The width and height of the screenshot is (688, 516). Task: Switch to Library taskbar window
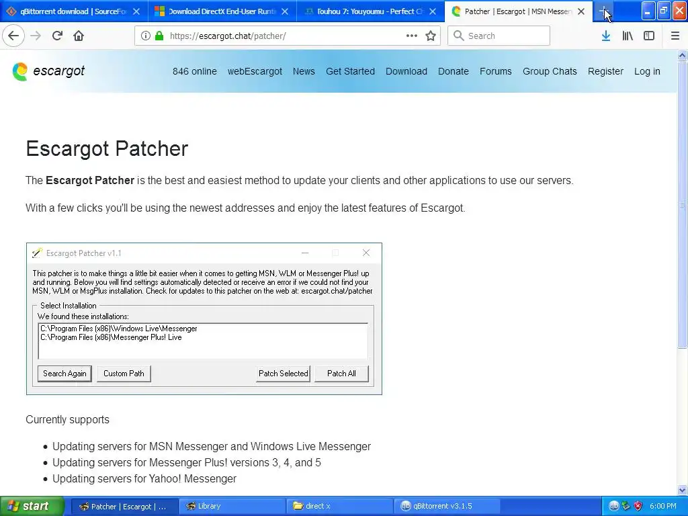point(232,506)
